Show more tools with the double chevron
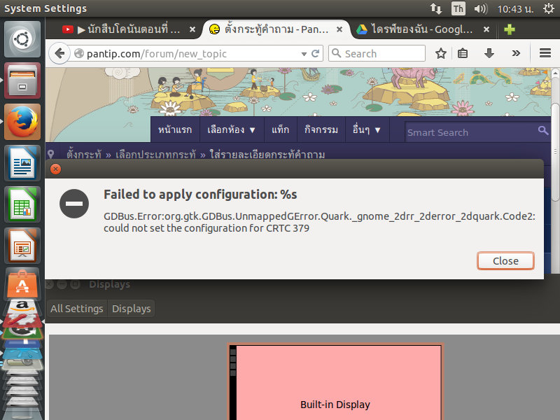Screen dimensions: 560x420 click(516, 54)
